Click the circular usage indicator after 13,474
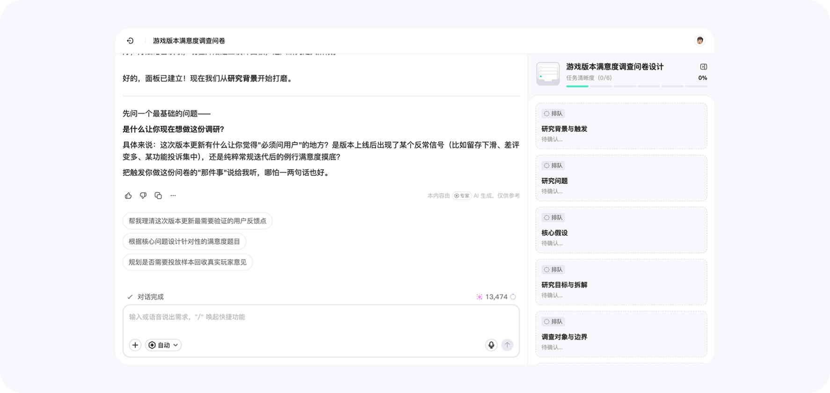This screenshot has width=830, height=393. [x=513, y=297]
